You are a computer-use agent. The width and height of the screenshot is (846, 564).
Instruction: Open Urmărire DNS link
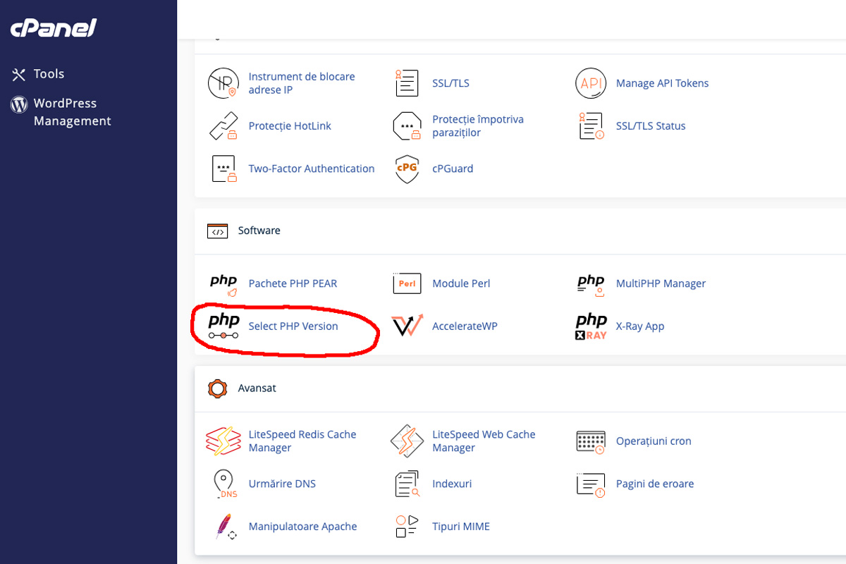click(282, 484)
